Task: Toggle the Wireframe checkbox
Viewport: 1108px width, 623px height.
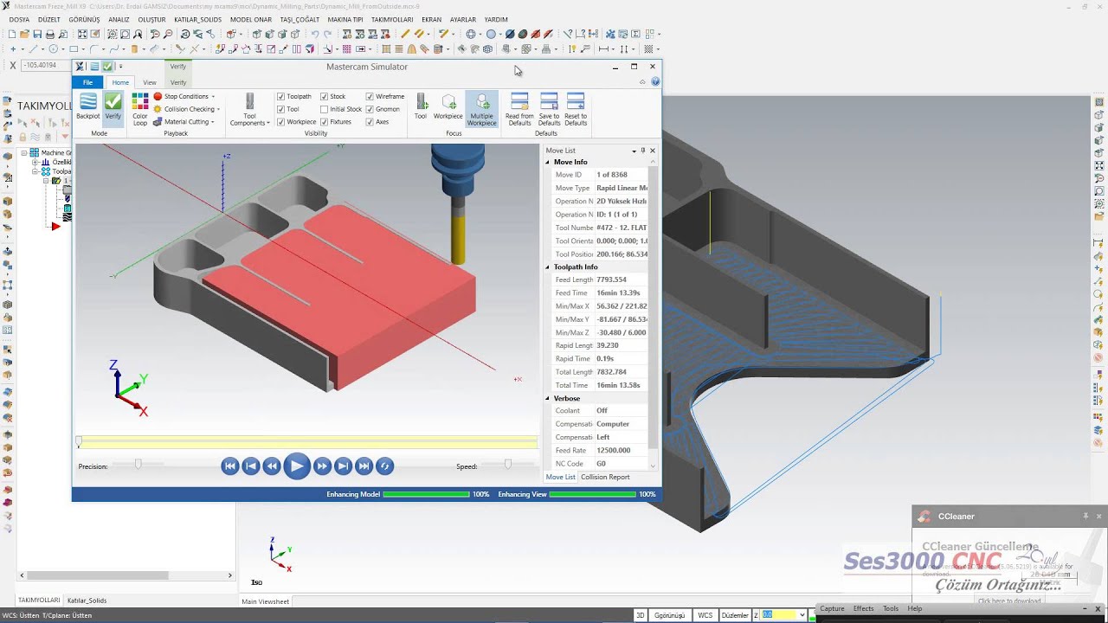Action: [x=370, y=96]
